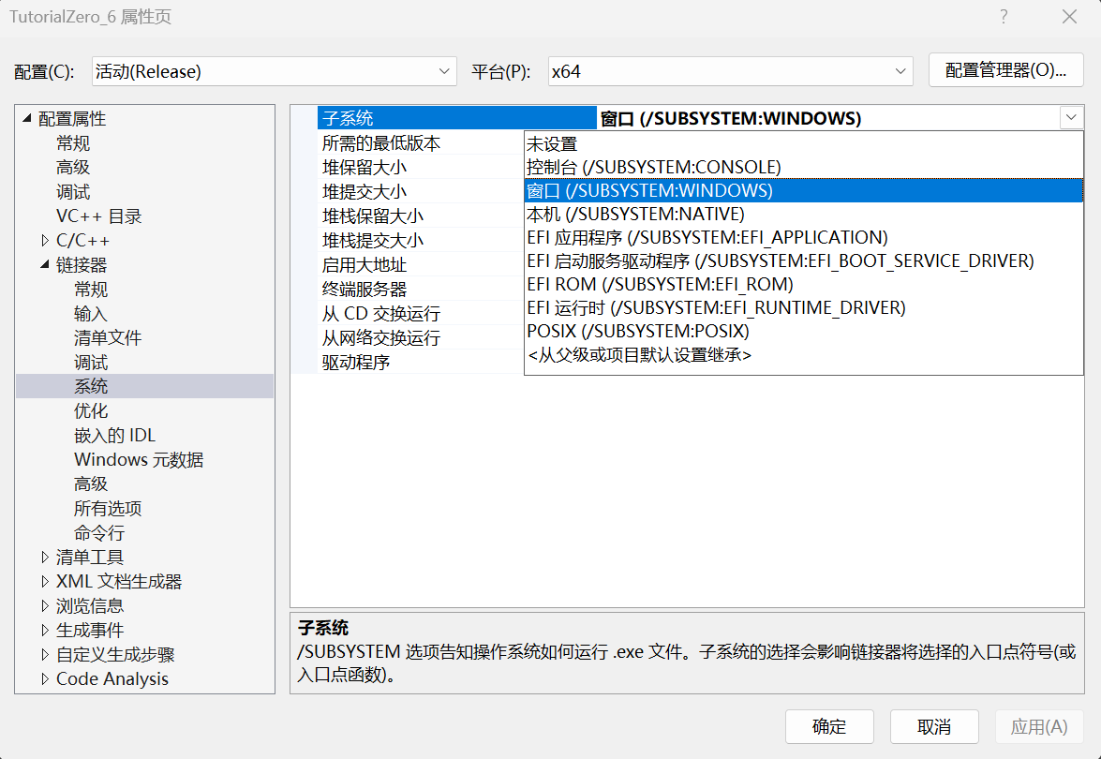This screenshot has width=1101, height=759.
Task: Choose EFI 应用程序 option
Action: [803, 237]
